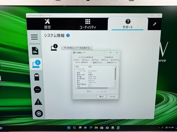Open the document page icon in sidebar
Screen dimensions: 177x132
pos(35,51)
